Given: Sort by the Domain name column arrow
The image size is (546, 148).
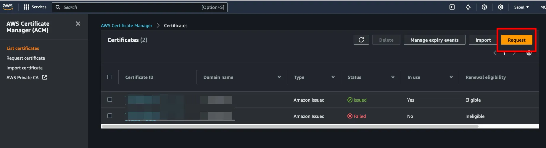Looking at the screenshot, I should [279, 77].
